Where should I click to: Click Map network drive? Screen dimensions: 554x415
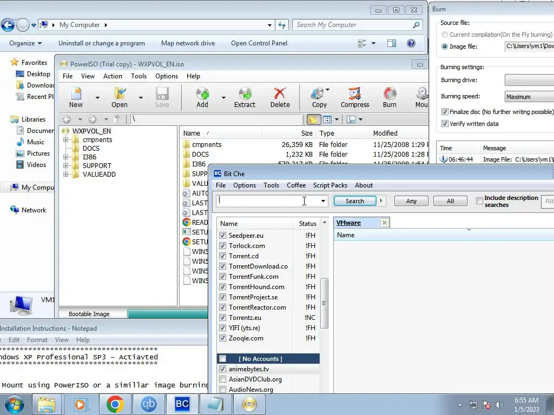188,43
